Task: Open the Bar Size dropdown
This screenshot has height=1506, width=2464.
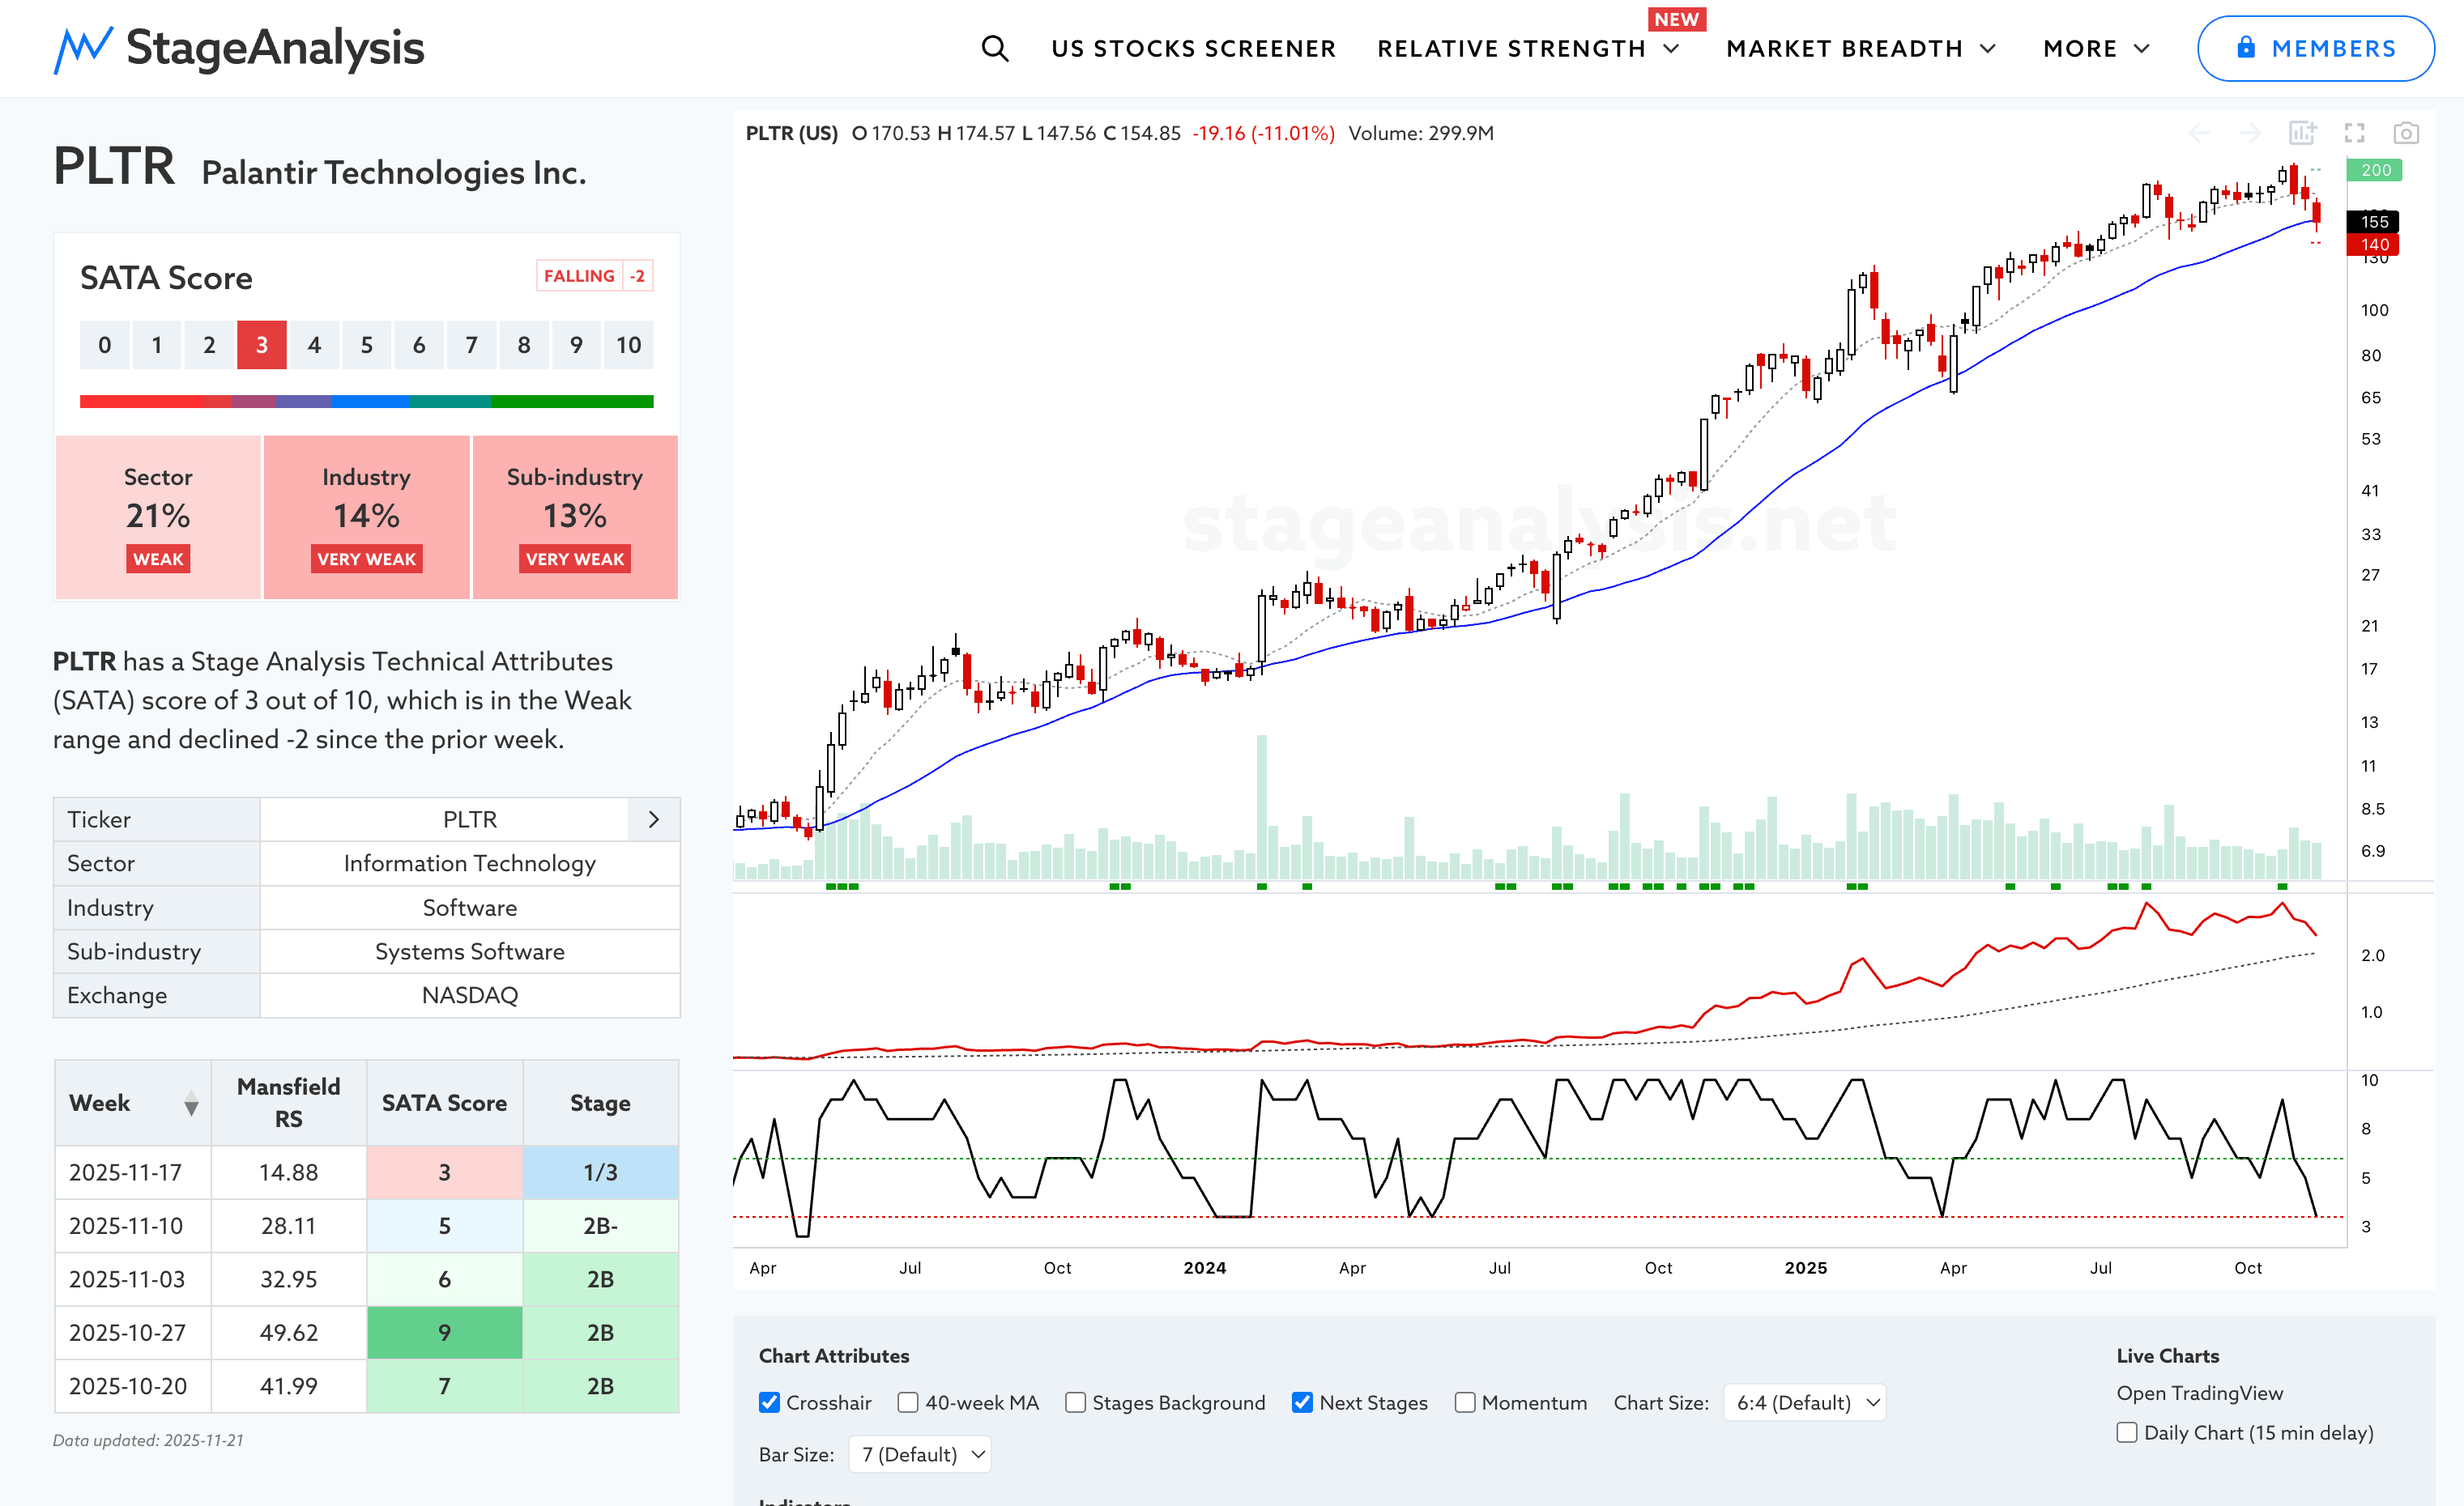Action: click(x=920, y=1454)
